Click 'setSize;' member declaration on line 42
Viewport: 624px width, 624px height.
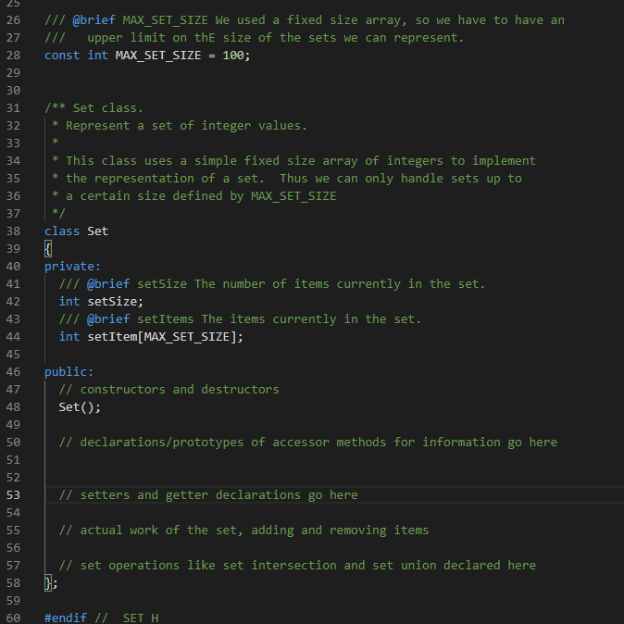click(116, 301)
